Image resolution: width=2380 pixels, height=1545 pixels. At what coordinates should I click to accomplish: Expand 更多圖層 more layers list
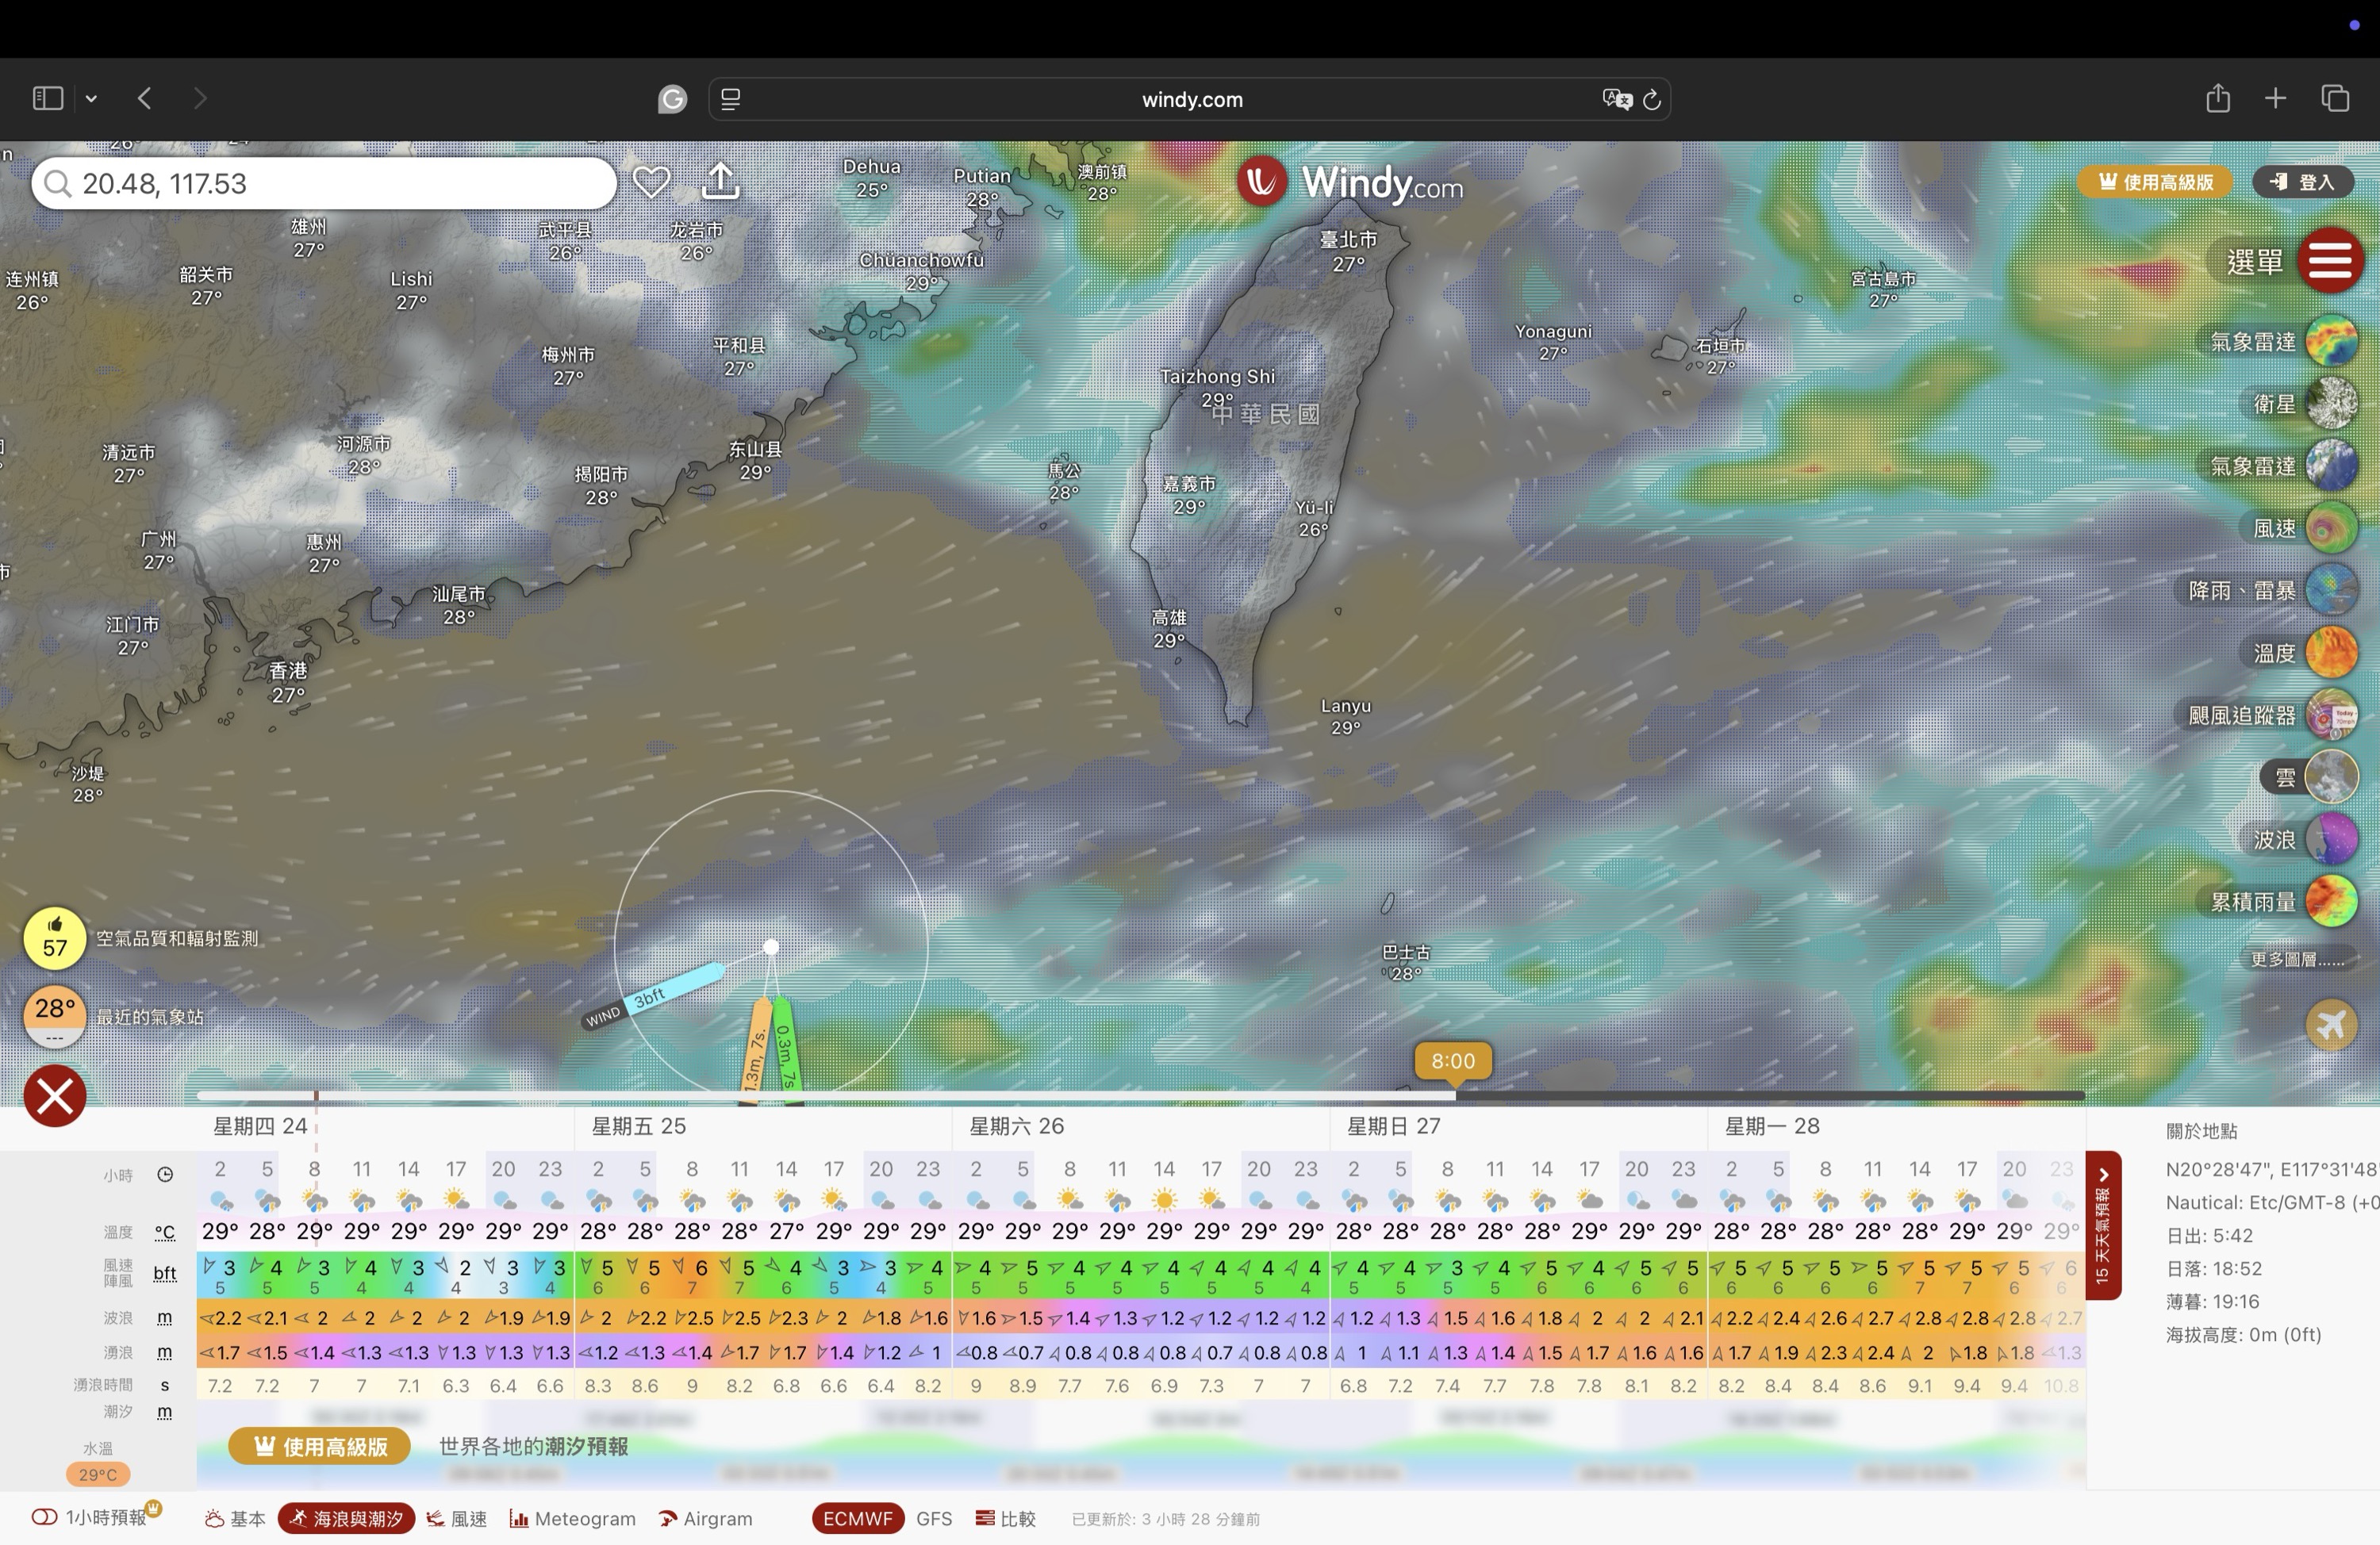(x=2296, y=960)
